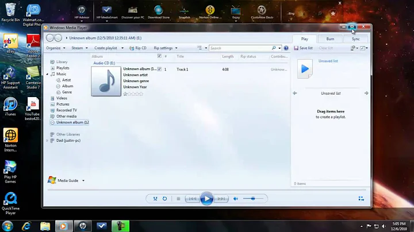Toggle repeat mode
The height and width of the screenshot is (232, 414).
coord(165,199)
